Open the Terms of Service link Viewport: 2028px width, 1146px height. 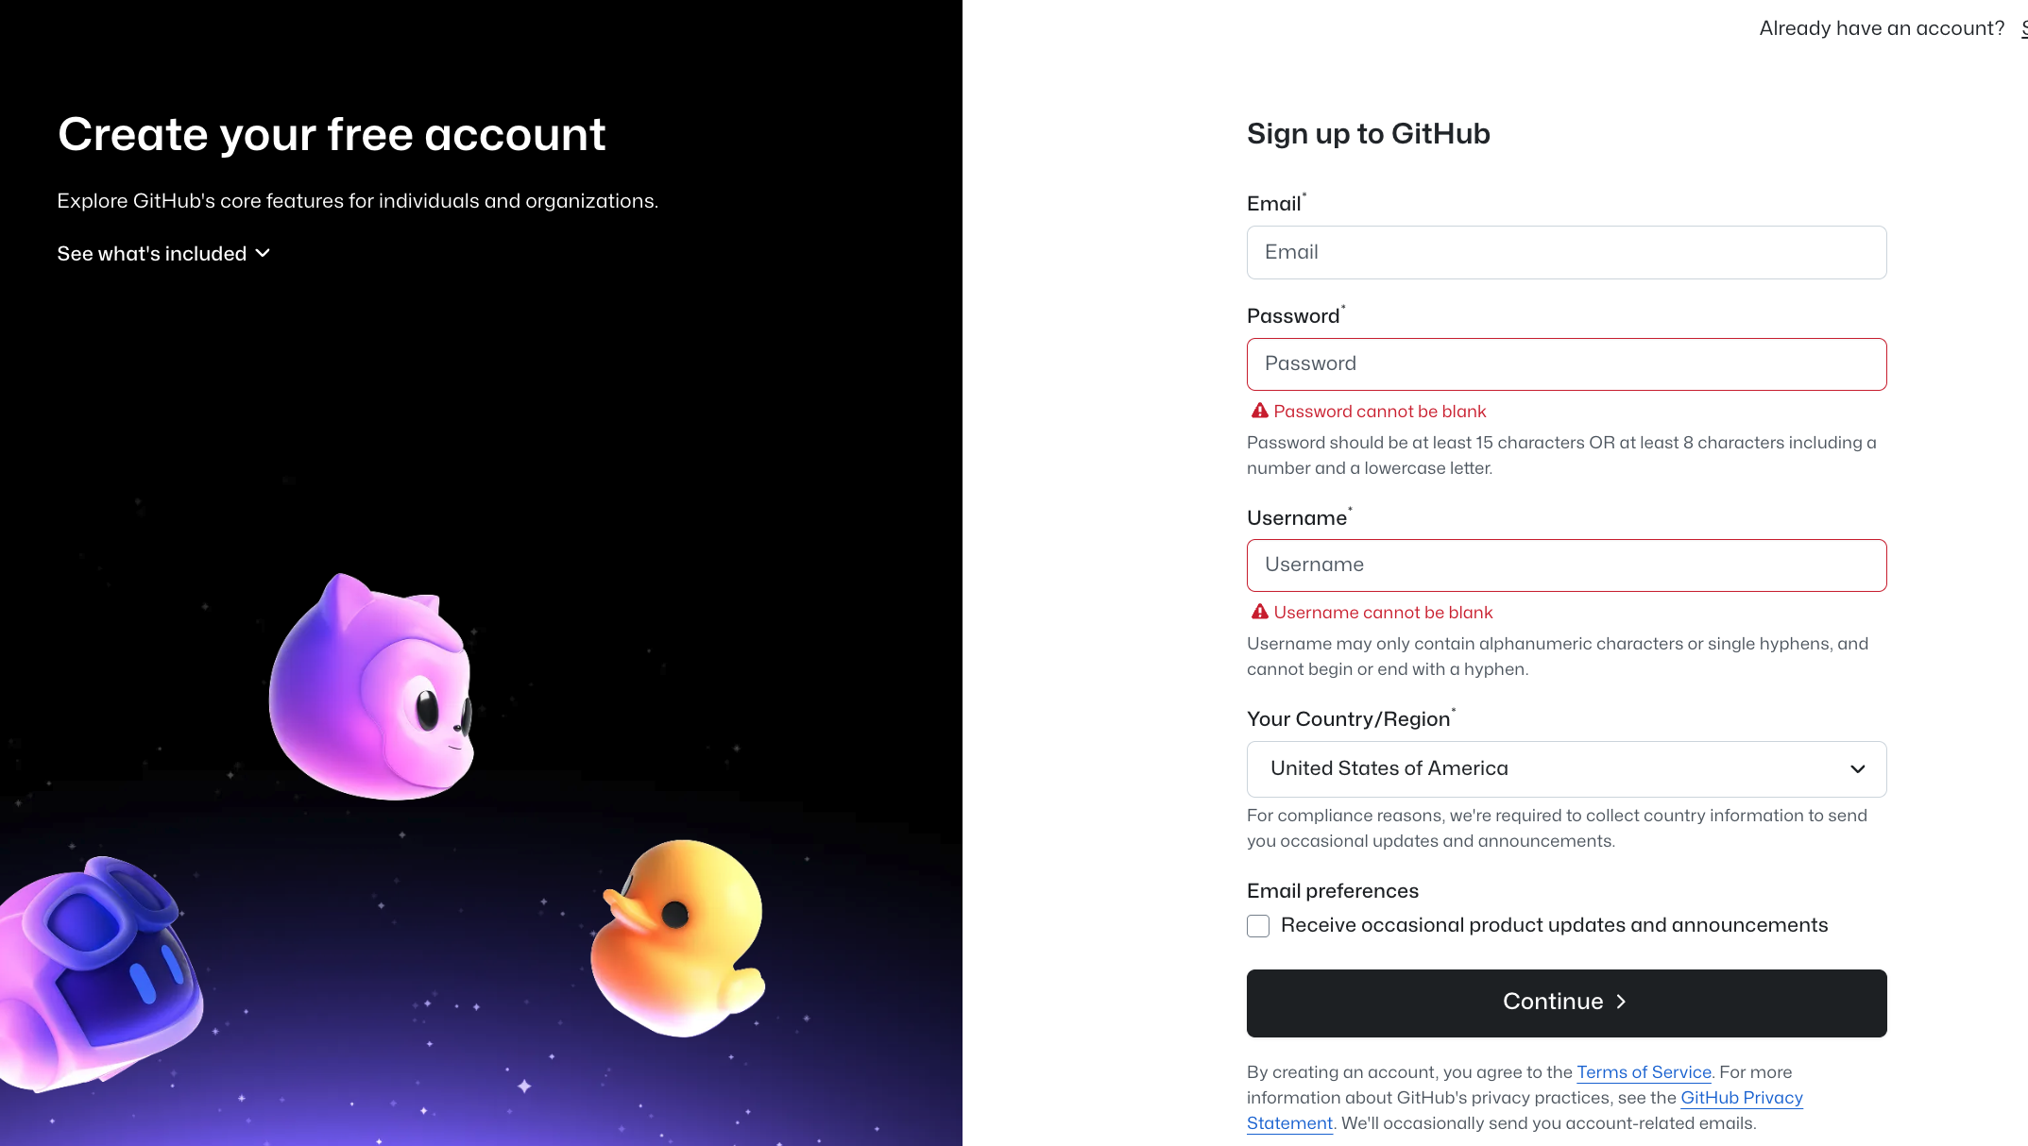click(x=1644, y=1072)
